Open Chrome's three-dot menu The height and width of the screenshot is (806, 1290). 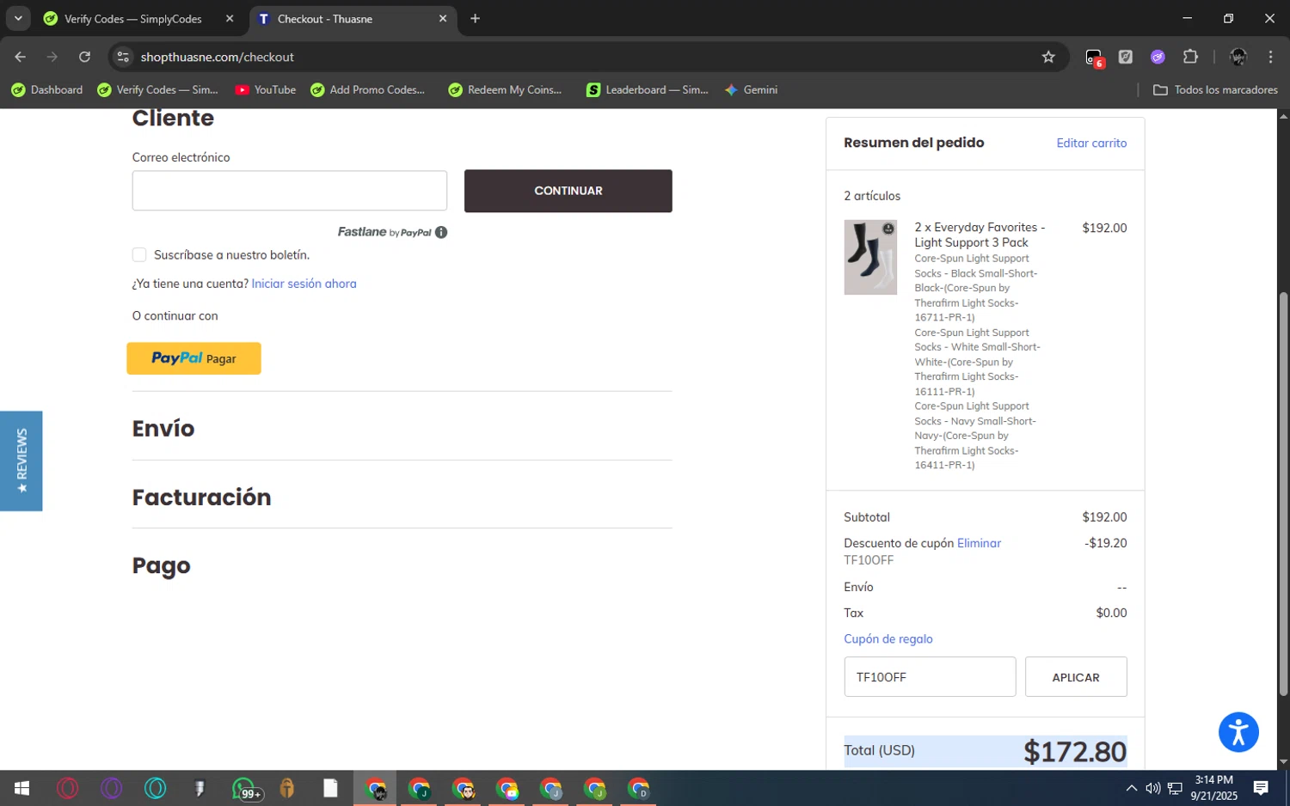[x=1270, y=57]
